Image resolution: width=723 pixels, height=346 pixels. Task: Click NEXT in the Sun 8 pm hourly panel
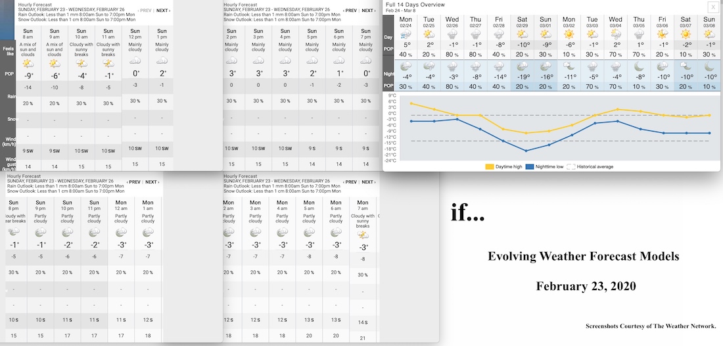tap(152, 182)
